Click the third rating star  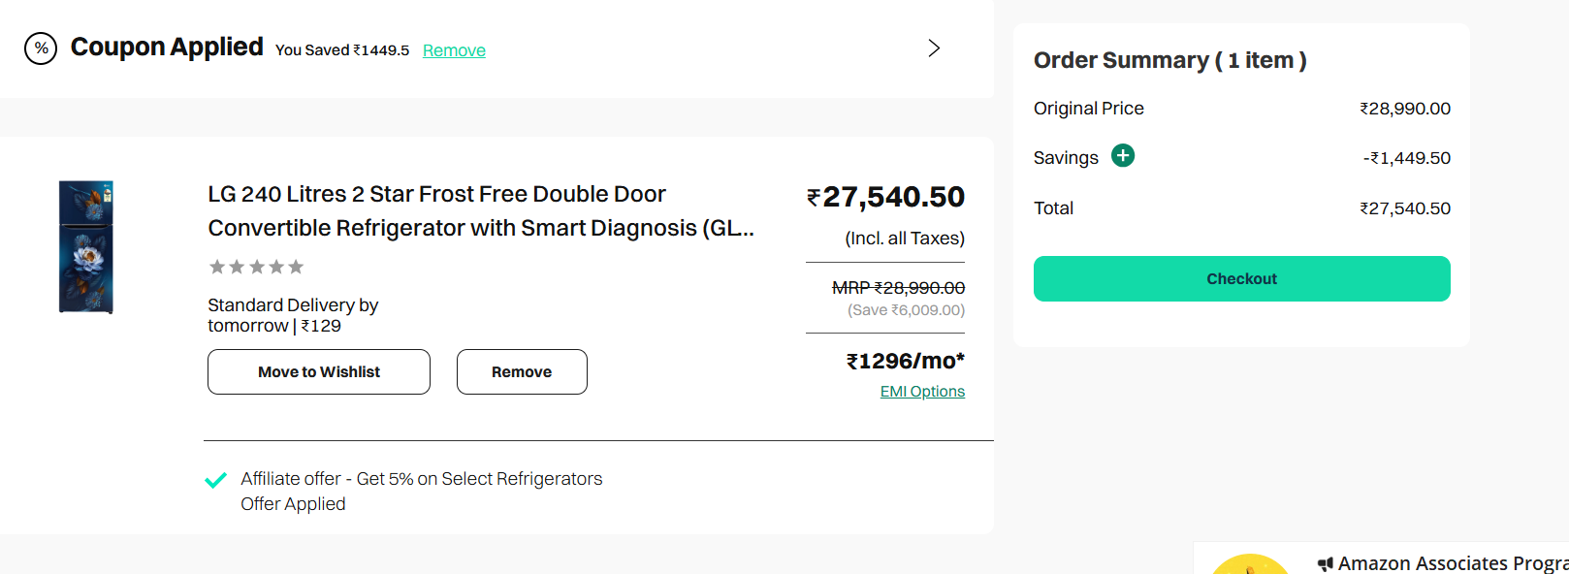pos(257,267)
